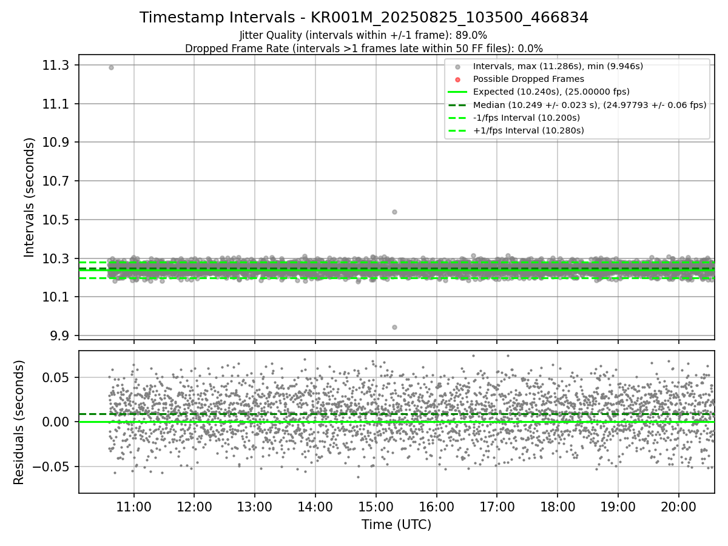
Task: Click the 'Residuals (seconds)' y-axis label
Action: [19, 422]
